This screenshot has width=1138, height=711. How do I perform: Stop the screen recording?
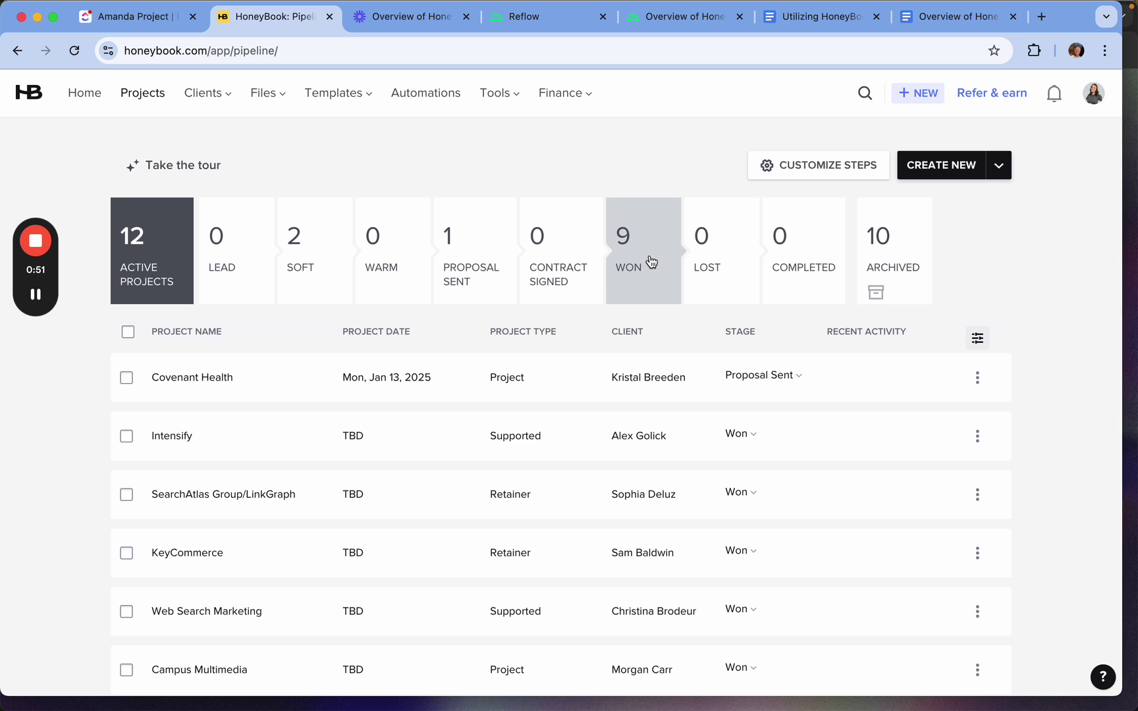click(x=36, y=241)
